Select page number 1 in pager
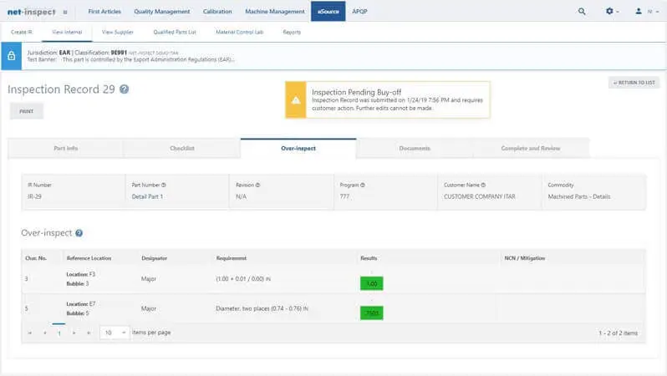Screen dimensions: 667x376 (59, 333)
